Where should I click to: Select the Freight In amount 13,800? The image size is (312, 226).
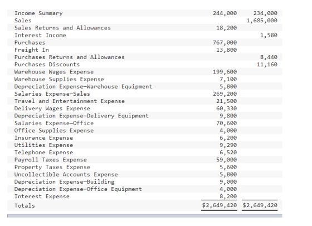(x=227, y=50)
